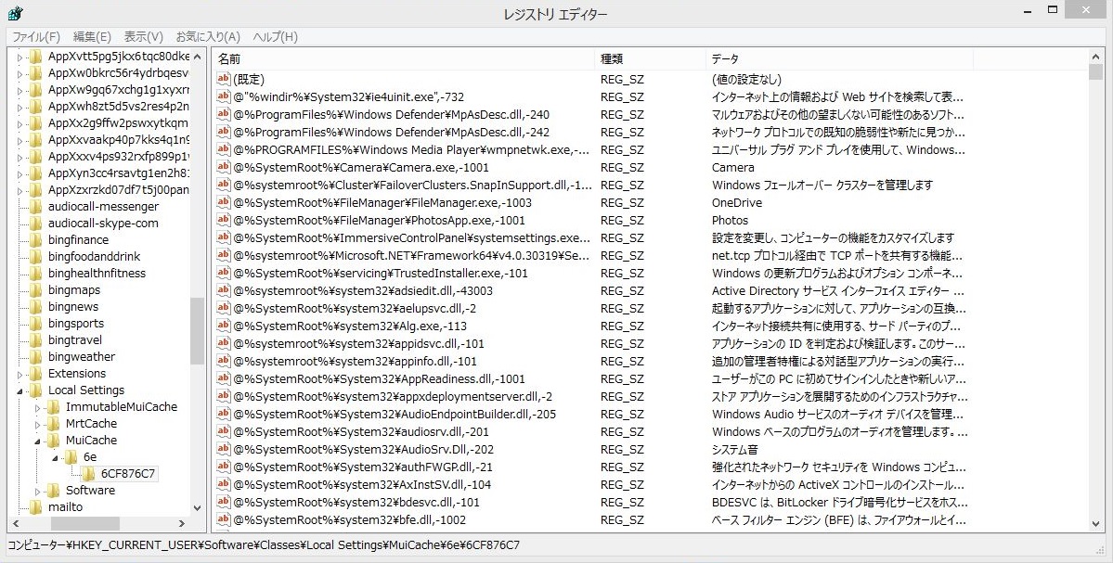The height and width of the screenshot is (563, 1113).
Task: Click folder icon of MuiCache key
Action: point(53,440)
